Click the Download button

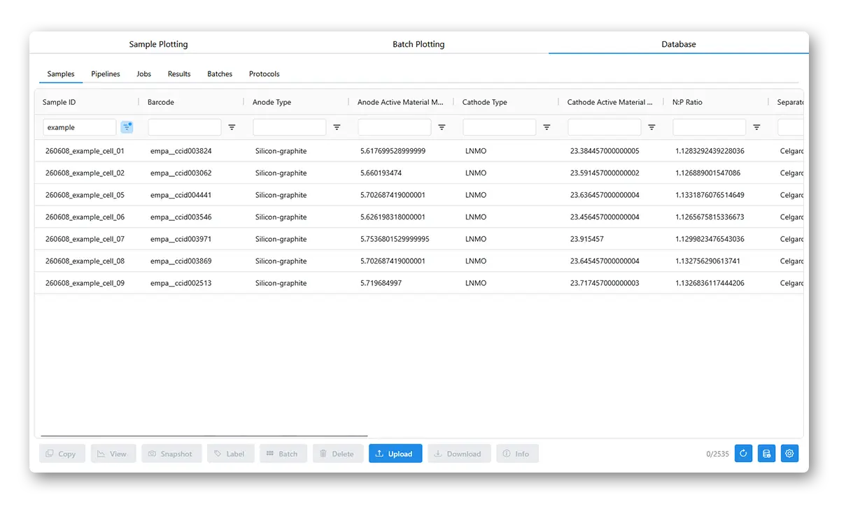click(x=459, y=454)
